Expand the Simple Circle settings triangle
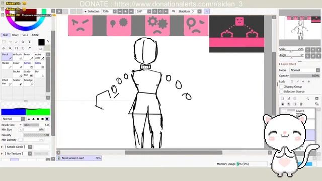The image size is (322, 181). (x=2, y=147)
